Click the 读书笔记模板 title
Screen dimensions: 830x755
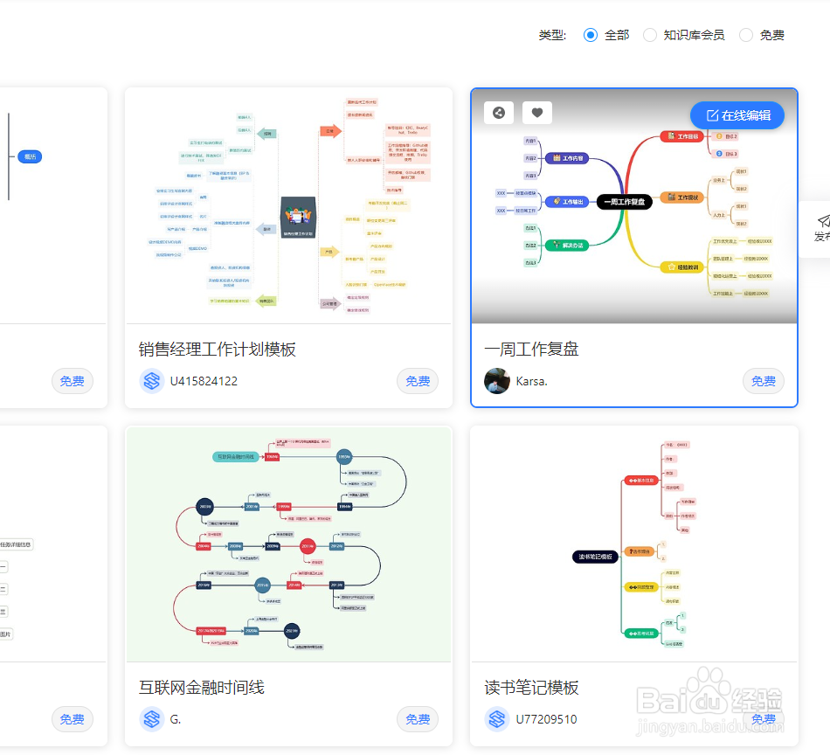(531, 687)
